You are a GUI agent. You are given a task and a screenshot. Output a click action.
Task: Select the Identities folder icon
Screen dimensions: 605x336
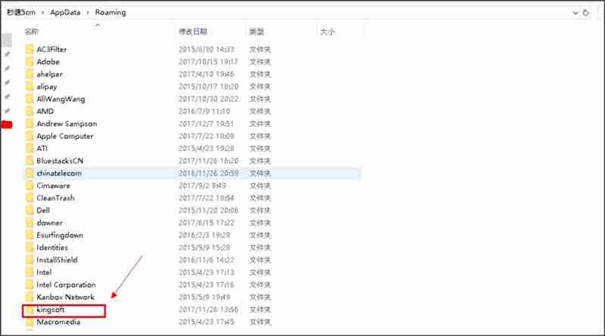click(x=29, y=248)
